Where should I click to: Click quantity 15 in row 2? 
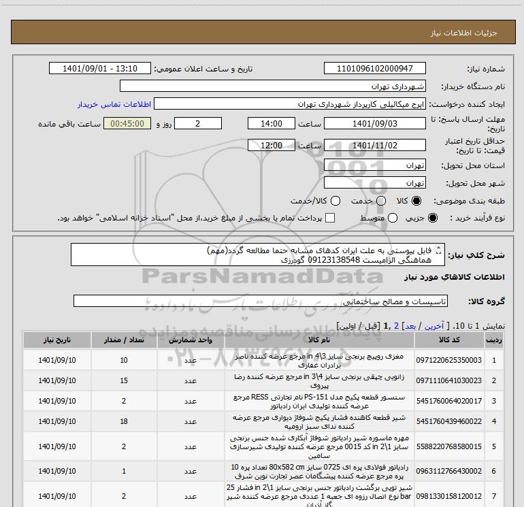124,380
